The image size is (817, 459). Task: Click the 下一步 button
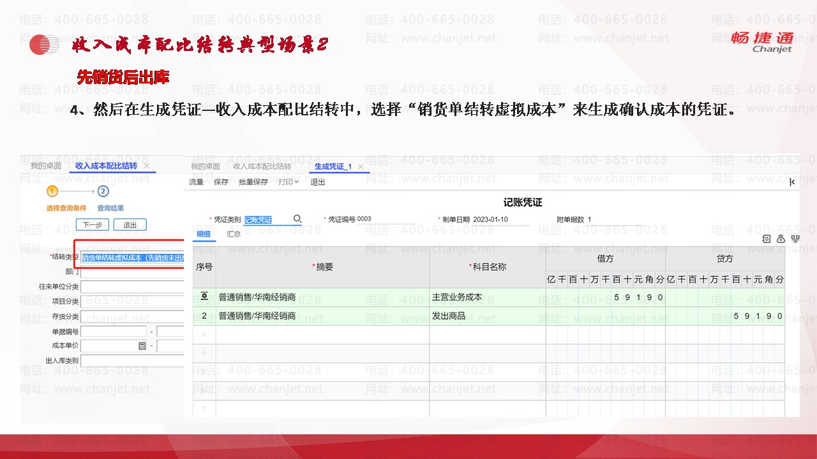93,225
